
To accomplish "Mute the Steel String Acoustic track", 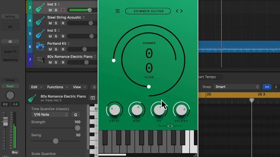I will 50,23.
